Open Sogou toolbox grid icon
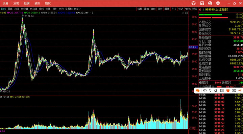 [x=234, y=90]
